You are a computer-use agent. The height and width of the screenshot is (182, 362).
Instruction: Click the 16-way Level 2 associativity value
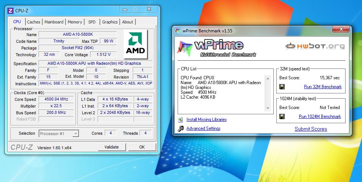tap(143, 113)
